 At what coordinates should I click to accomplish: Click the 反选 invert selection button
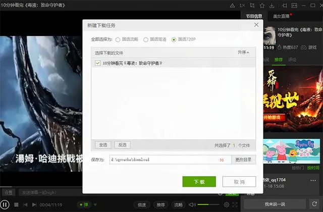click(122, 145)
